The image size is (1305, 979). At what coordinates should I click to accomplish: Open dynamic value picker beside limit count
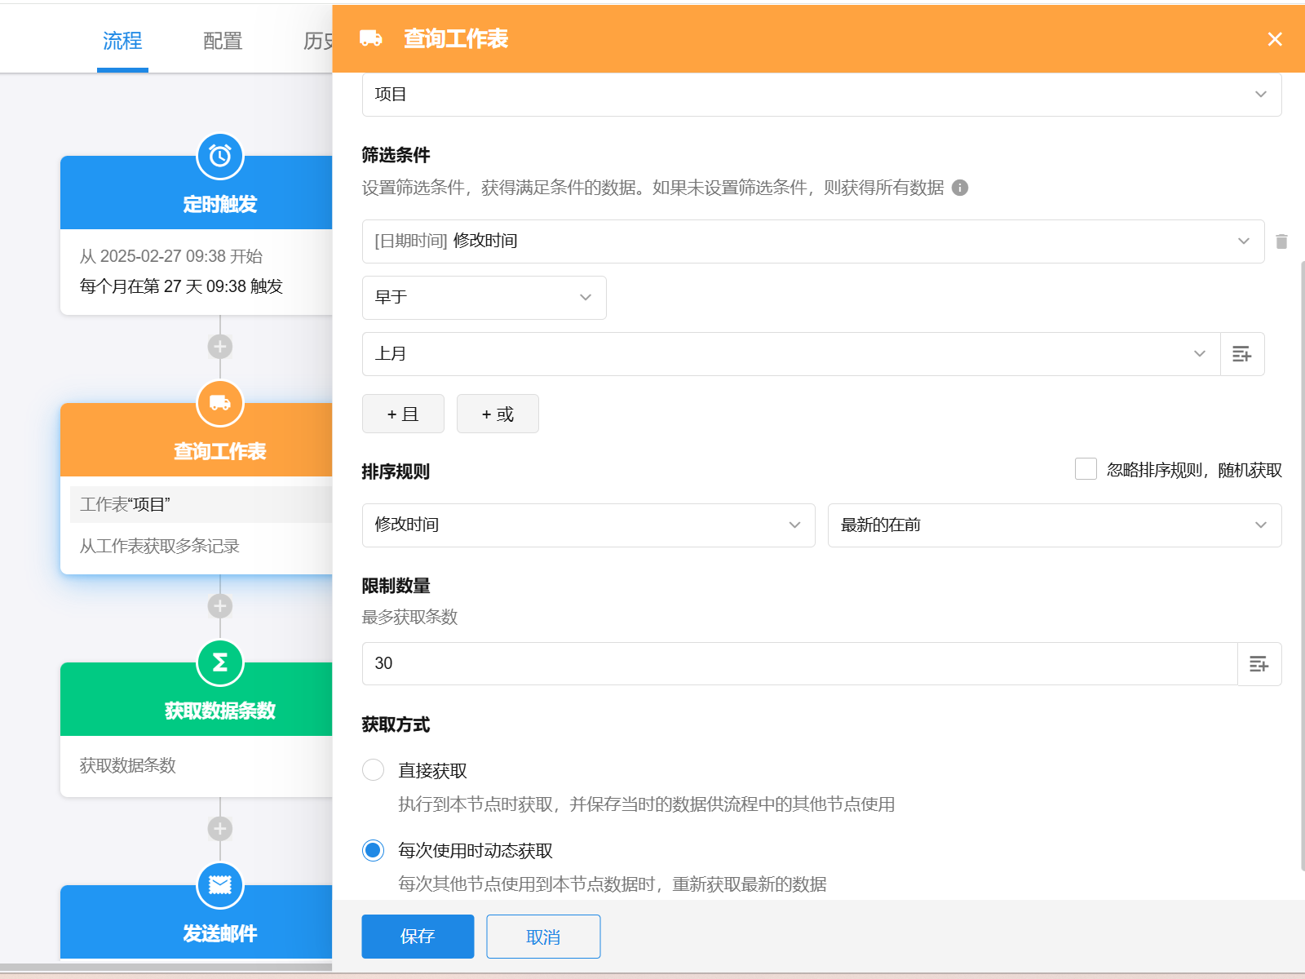click(1259, 664)
